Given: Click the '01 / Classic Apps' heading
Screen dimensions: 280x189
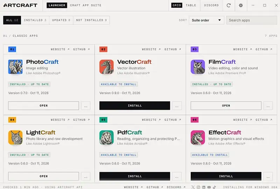Looking at the screenshot, I should point(20,36).
